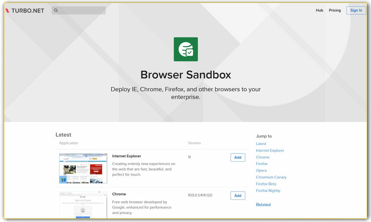Click the TURBO.NET logo icon
Viewport: 371px width, 222px height.
click(x=8, y=10)
